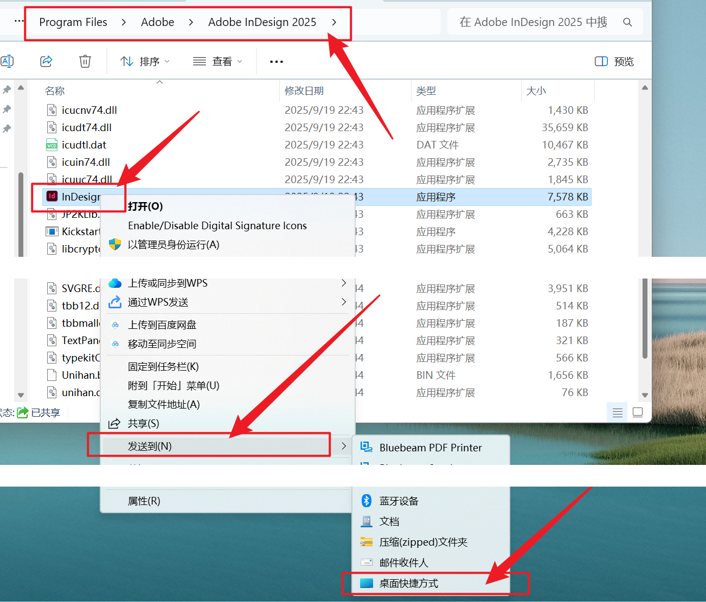Click the WPS send icon

pos(115,302)
